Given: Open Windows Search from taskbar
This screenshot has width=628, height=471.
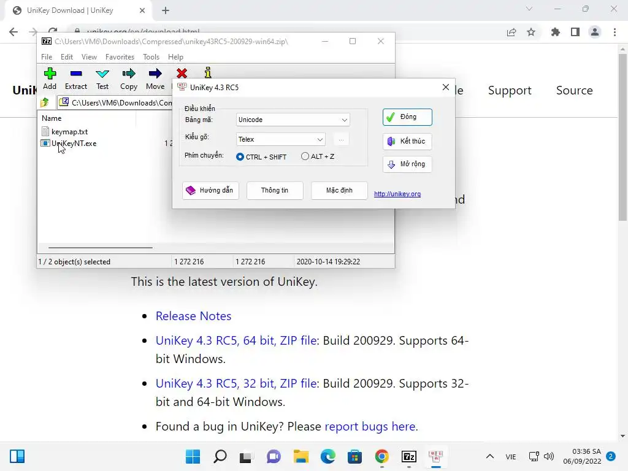Looking at the screenshot, I should point(220,456).
